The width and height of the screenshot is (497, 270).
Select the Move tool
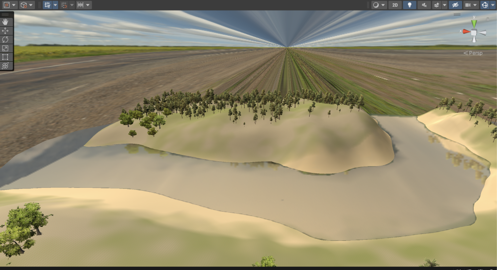pyautogui.click(x=5, y=31)
